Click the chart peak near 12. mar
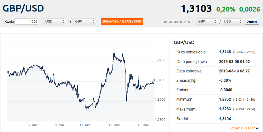The width and height of the screenshot is (263, 132). [113, 45]
